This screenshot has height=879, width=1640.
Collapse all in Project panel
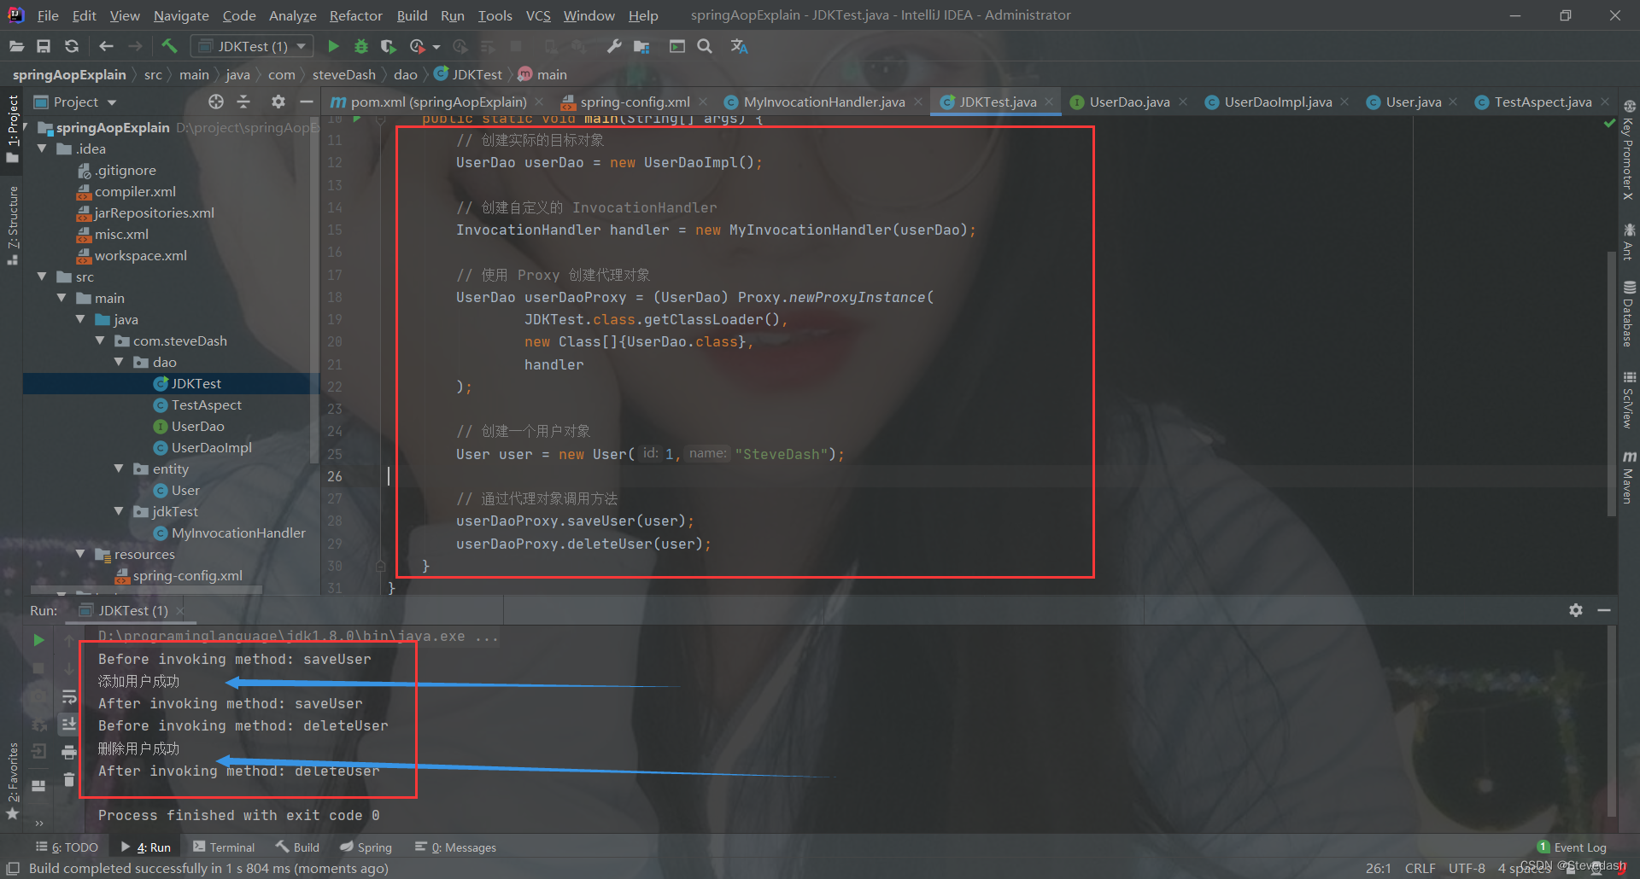(243, 102)
